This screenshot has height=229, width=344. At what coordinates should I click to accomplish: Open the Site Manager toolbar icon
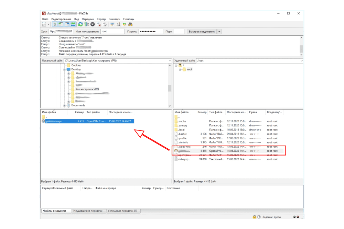point(44,24)
